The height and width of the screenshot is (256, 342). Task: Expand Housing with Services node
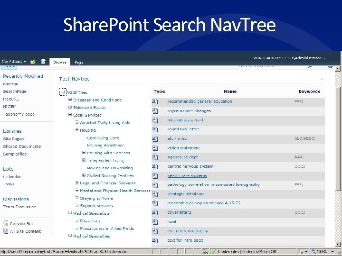point(84,152)
